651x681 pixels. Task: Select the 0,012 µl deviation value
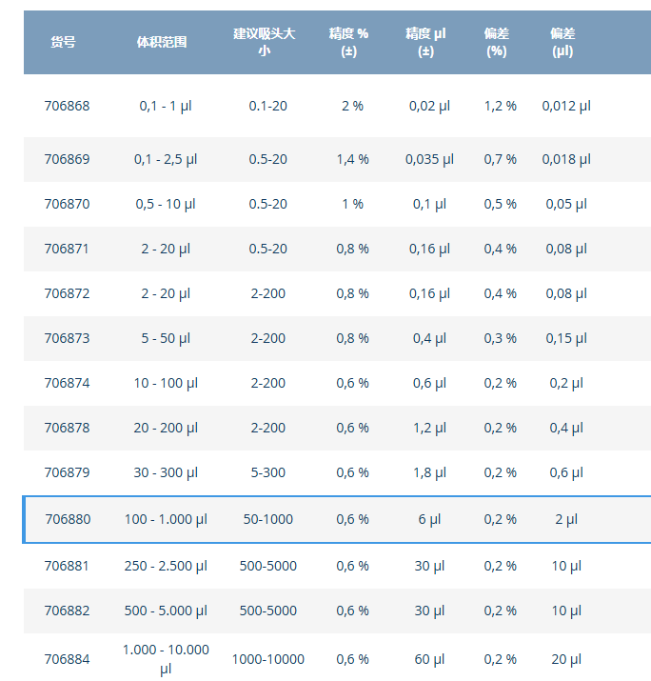point(566,106)
